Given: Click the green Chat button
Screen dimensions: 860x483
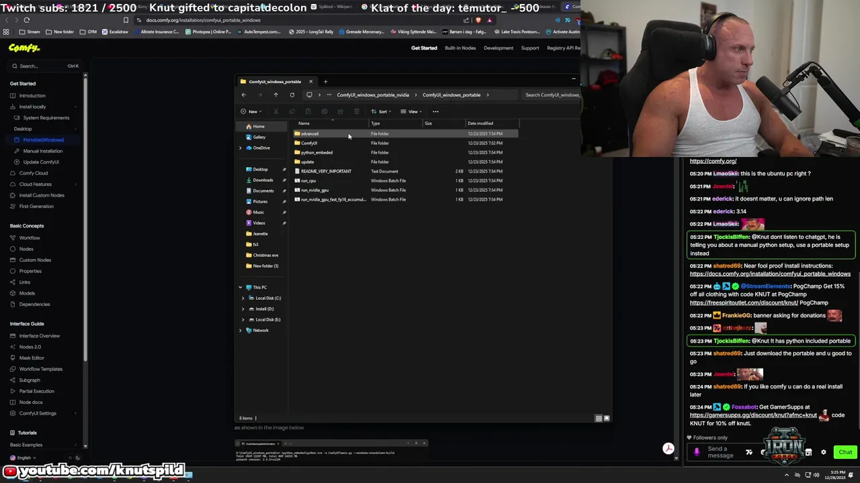Looking at the screenshot, I should click(x=845, y=452).
